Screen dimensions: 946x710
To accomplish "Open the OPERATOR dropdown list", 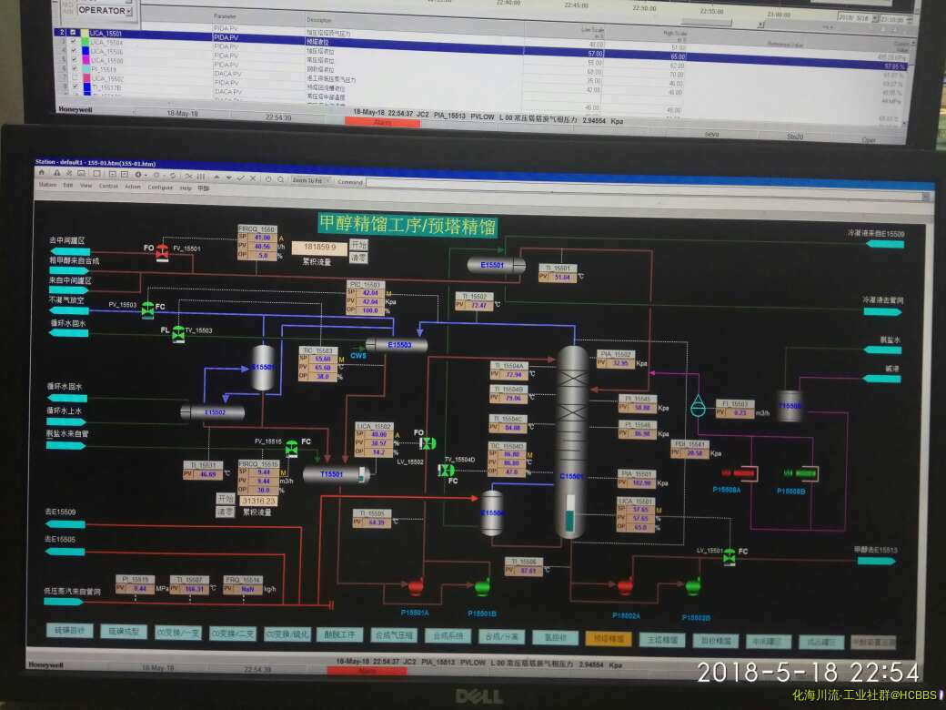I will pyautogui.click(x=129, y=10).
